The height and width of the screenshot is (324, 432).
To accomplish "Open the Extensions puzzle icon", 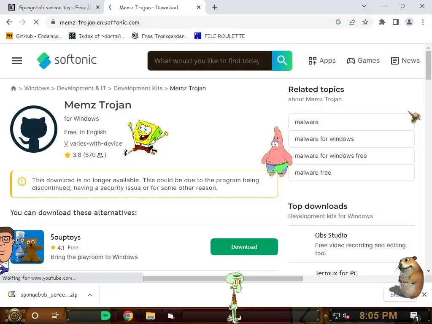I will [382, 22].
